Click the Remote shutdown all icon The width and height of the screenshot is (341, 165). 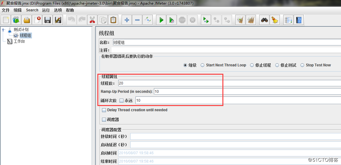(x=227, y=20)
